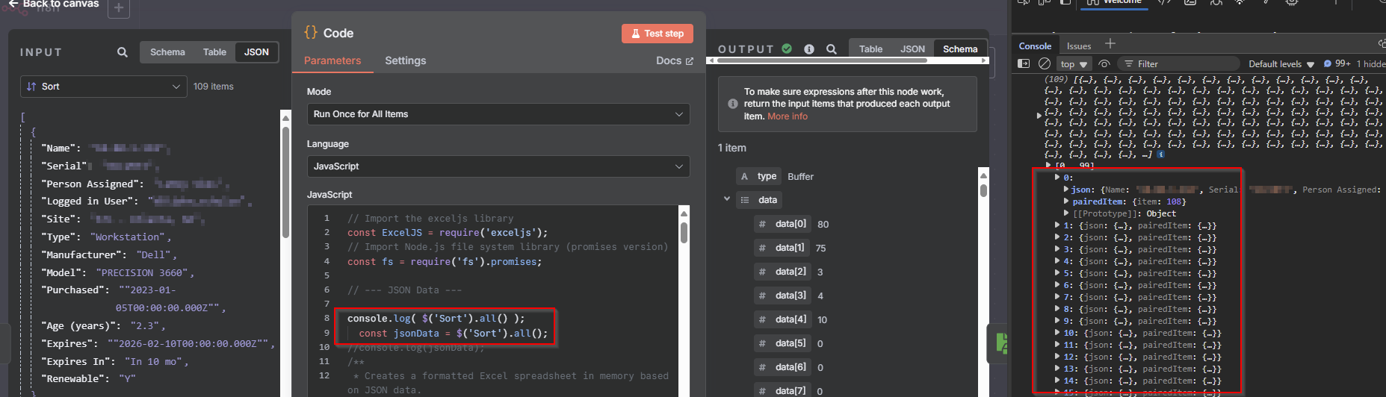Click the hash icon beside data[3]
The image size is (1386, 397).
[x=761, y=296]
